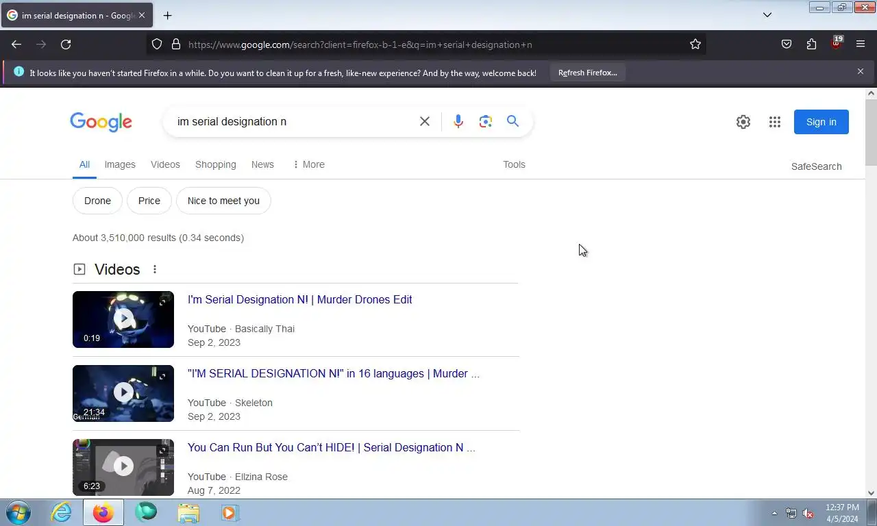Image resolution: width=877 pixels, height=526 pixels.
Task: Show site information via the padlock icon
Action: pos(176,45)
